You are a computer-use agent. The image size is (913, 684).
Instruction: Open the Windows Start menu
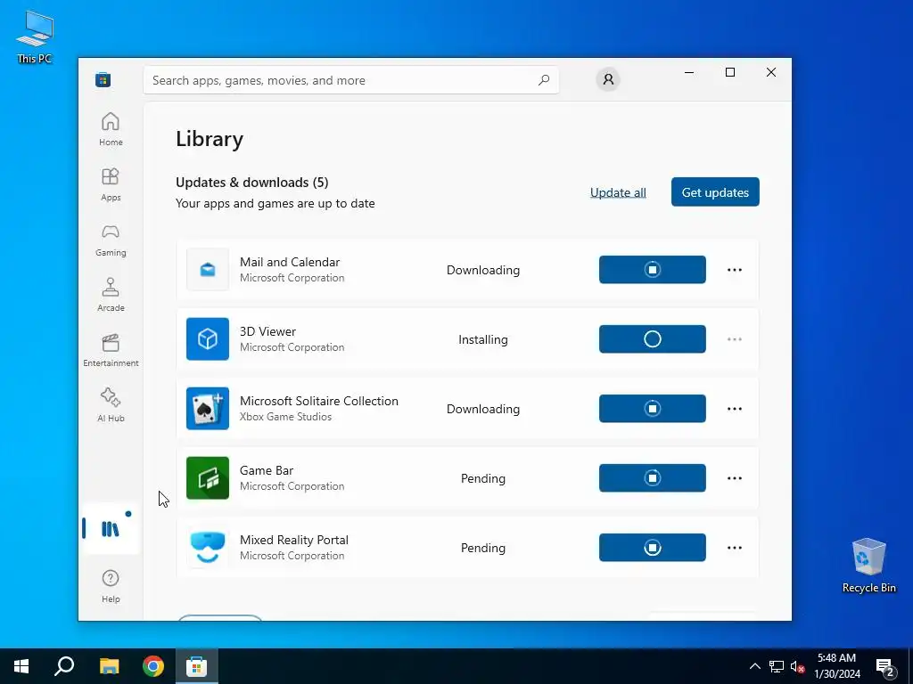(x=21, y=666)
